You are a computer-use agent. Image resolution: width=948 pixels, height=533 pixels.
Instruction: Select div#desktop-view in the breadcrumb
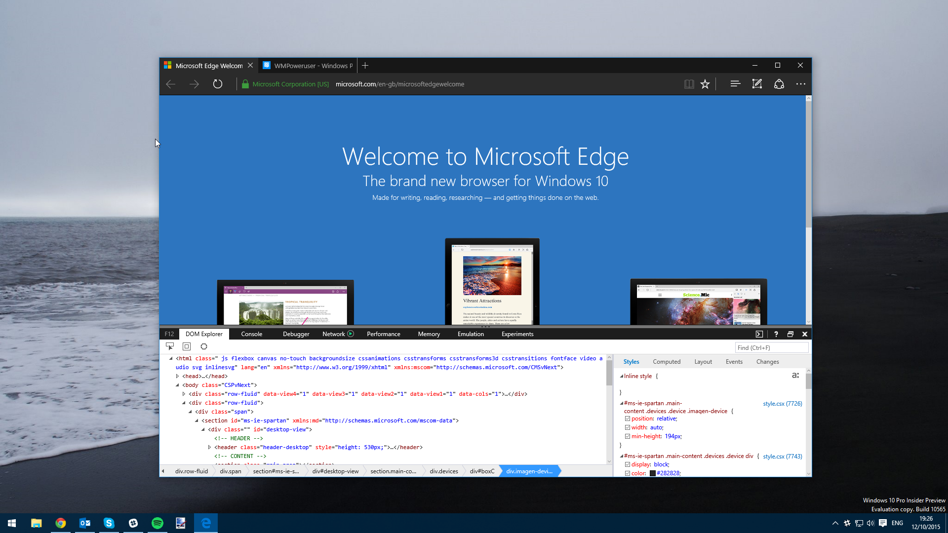335,471
